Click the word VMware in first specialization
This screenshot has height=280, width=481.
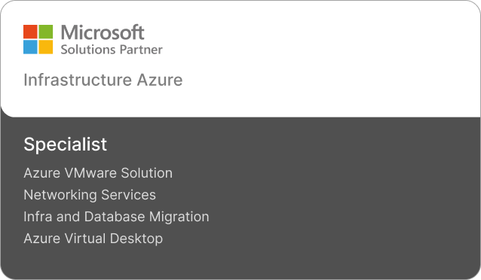90,173
